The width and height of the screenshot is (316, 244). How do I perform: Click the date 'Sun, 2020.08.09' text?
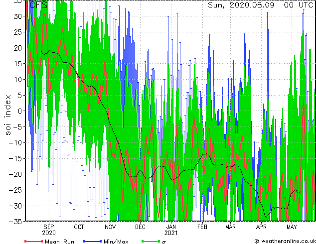click(241, 5)
